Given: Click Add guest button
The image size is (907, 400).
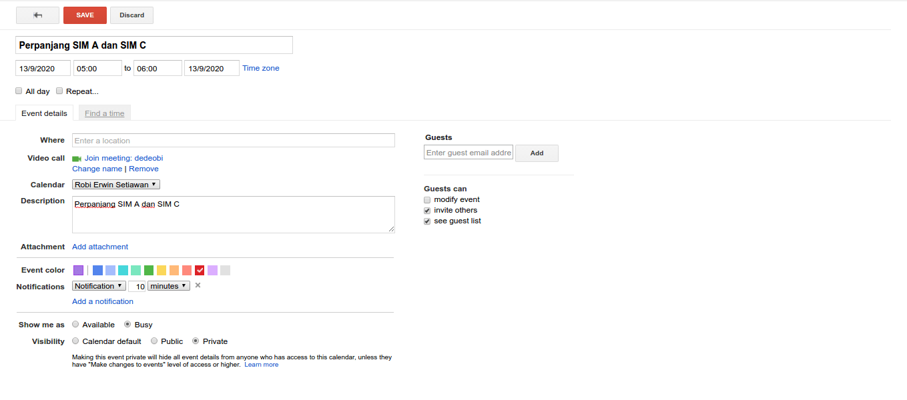Looking at the screenshot, I should pos(537,153).
